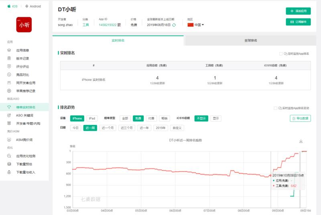Choose 近一周 date range

click(90, 128)
